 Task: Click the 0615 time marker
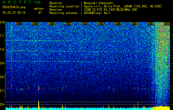84,24
